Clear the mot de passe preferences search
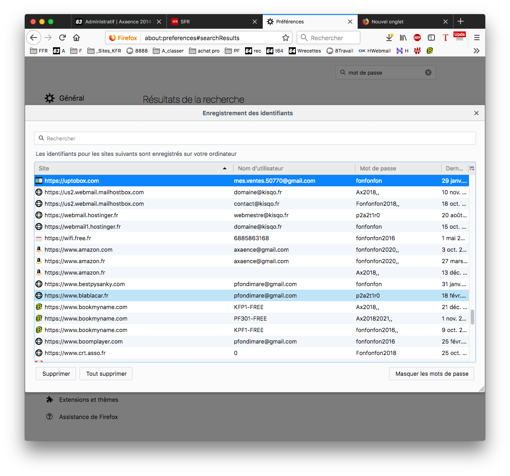The height and width of the screenshot is (476, 510). point(428,72)
